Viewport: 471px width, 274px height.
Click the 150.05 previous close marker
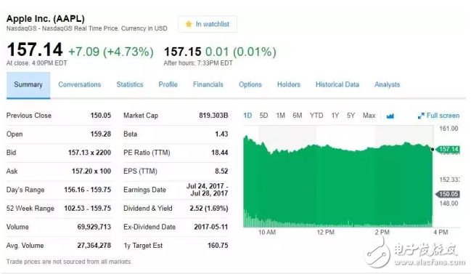(x=448, y=194)
